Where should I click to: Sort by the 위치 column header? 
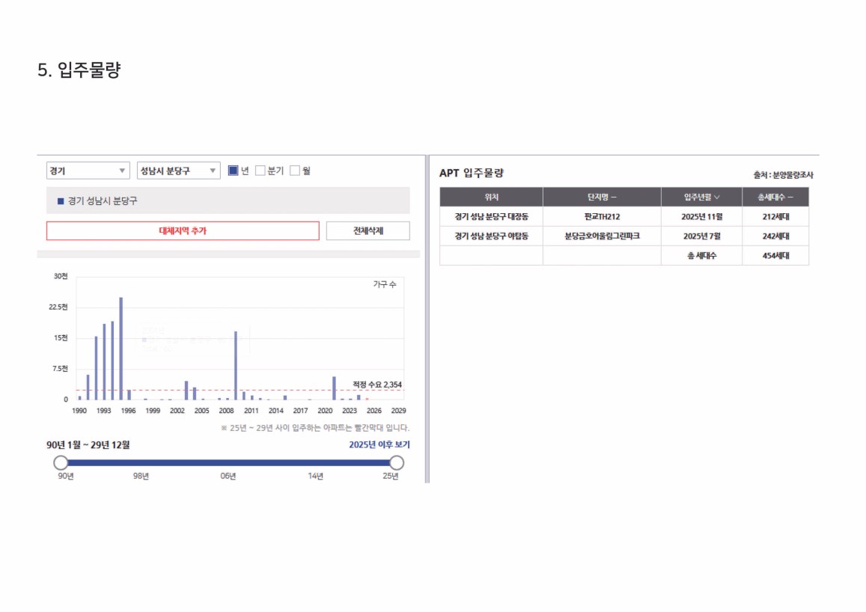(491, 197)
